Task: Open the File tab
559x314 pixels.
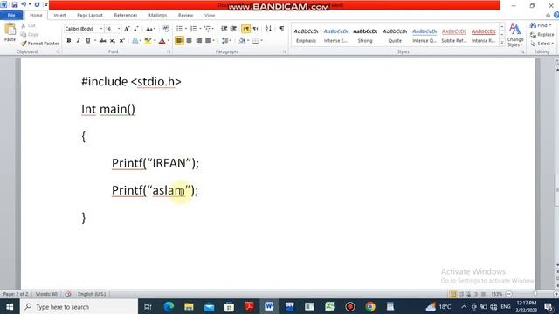Action: click(11, 16)
